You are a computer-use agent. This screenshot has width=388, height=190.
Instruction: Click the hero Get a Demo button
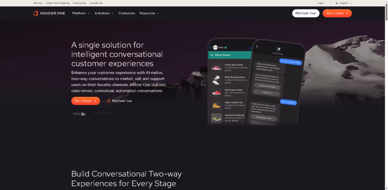click(86, 101)
